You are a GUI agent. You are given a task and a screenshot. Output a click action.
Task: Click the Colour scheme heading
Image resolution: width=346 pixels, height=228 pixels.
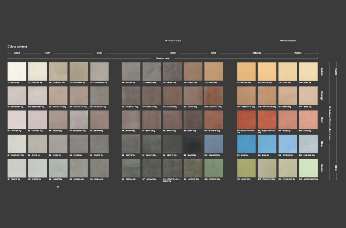(x=18, y=46)
